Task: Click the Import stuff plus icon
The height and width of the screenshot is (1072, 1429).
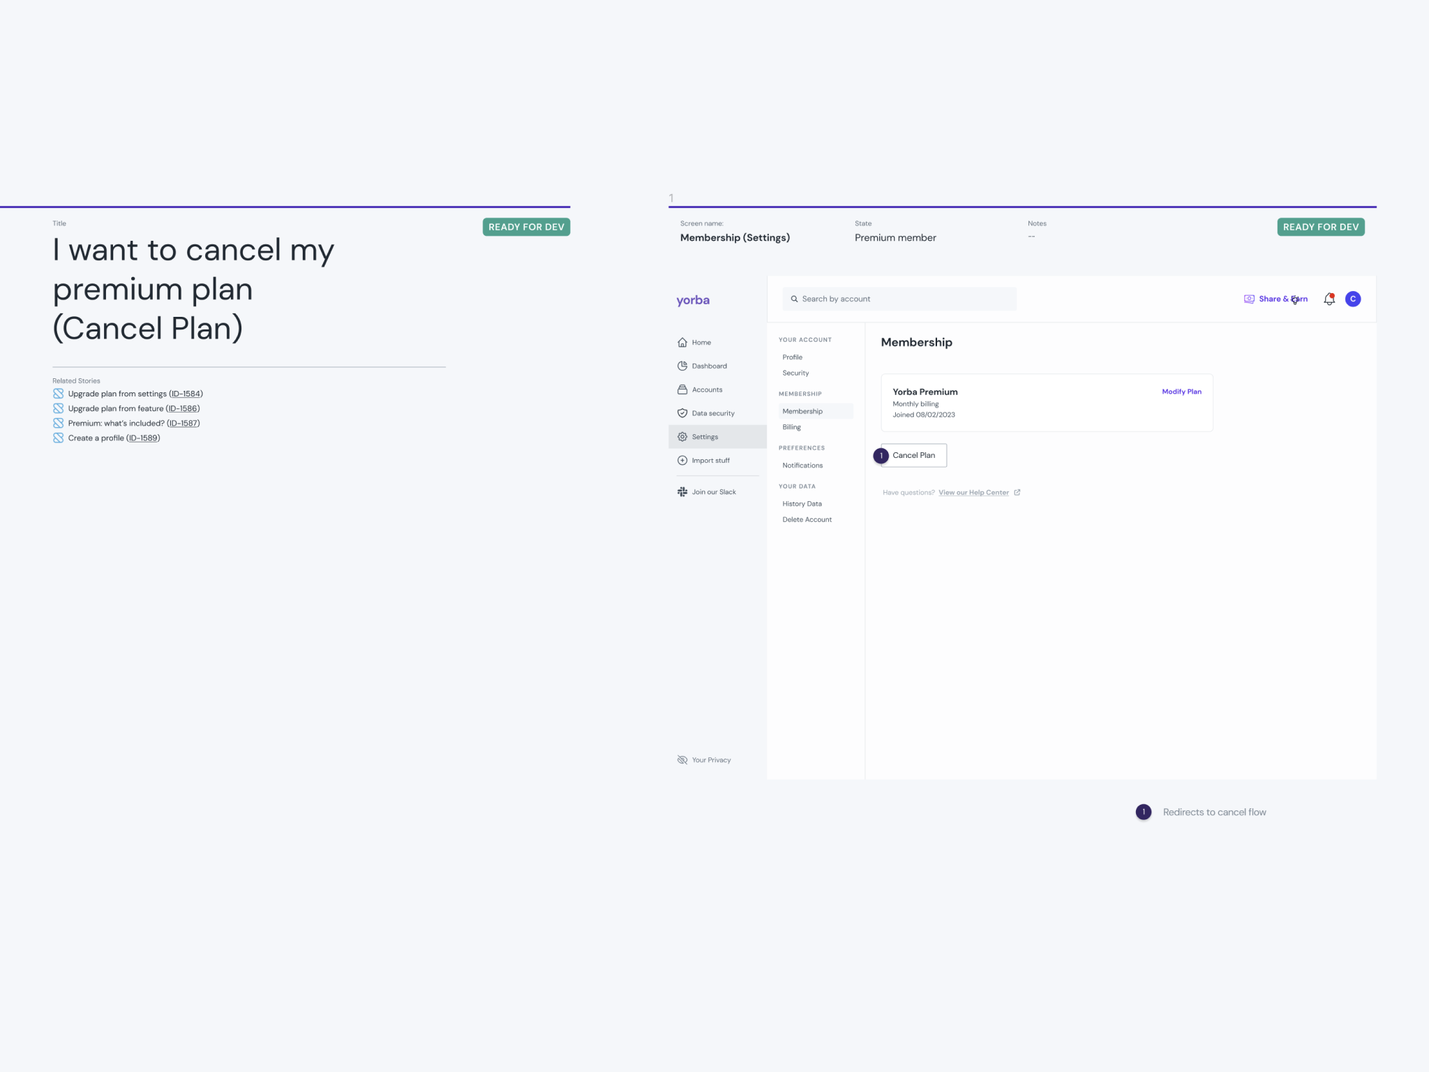Action: click(682, 461)
